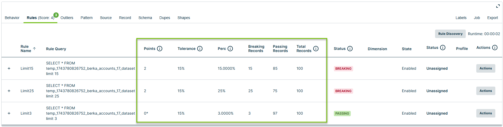Click the info icon beside Perc
Viewport: 503px width, 127px height.
(x=230, y=49)
